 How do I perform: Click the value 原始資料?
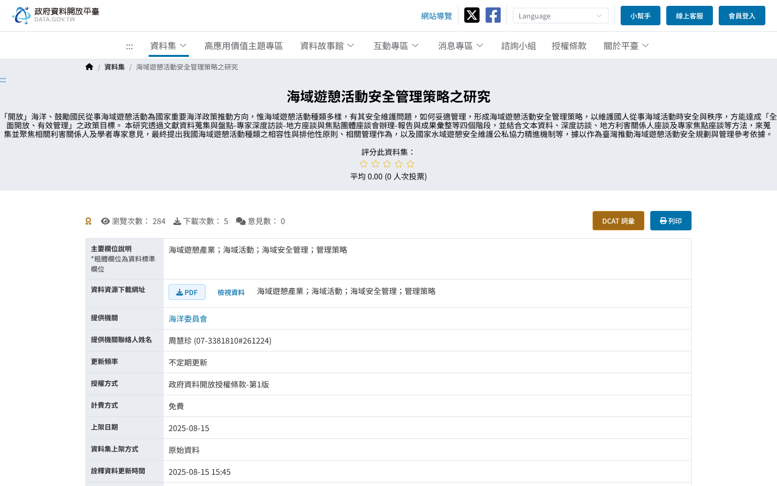tap(184, 450)
